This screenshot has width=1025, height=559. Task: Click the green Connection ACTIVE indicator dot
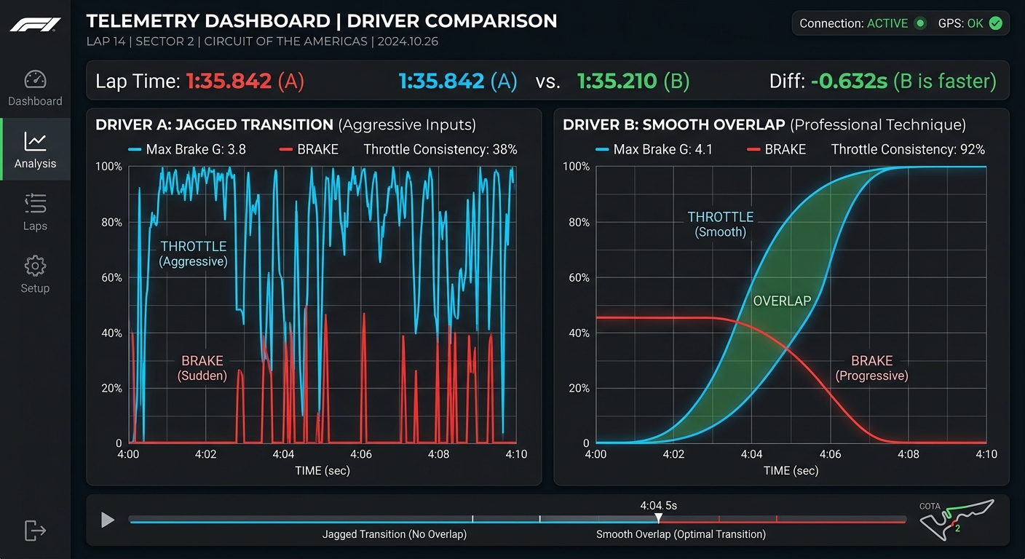click(920, 23)
